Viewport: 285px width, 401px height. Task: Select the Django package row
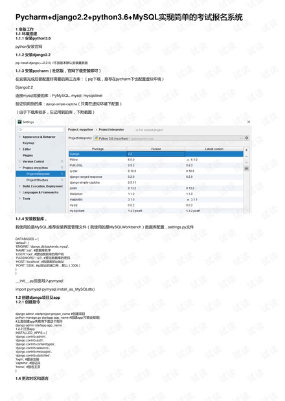point(156,154)
